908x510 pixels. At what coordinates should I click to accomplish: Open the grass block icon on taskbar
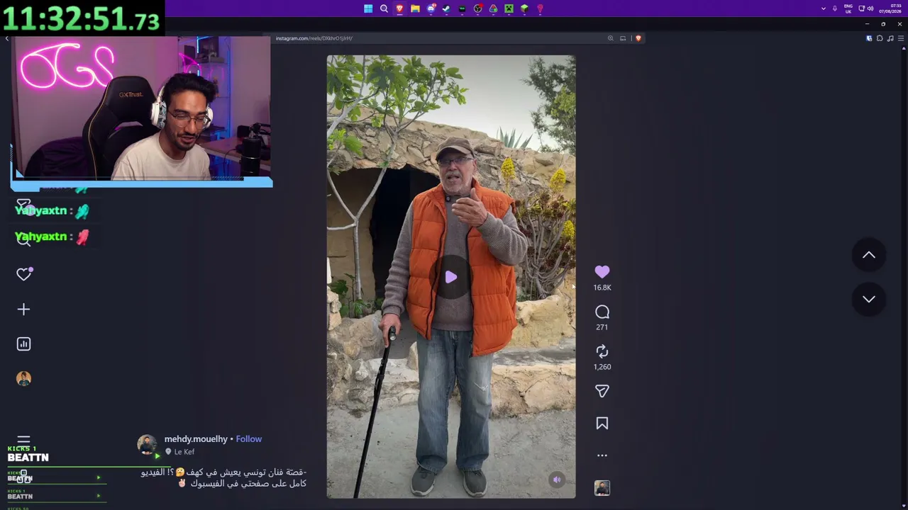(524, 8)
